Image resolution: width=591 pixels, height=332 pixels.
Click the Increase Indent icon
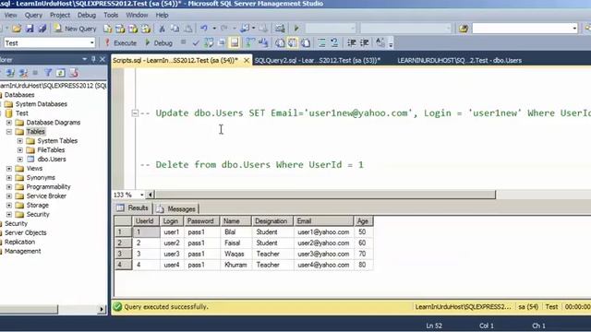364,43
